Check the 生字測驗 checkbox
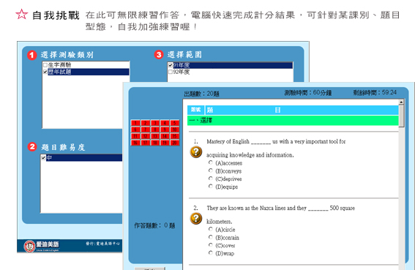The width and height of the screenshot is (415, 270). pos(45,65)
